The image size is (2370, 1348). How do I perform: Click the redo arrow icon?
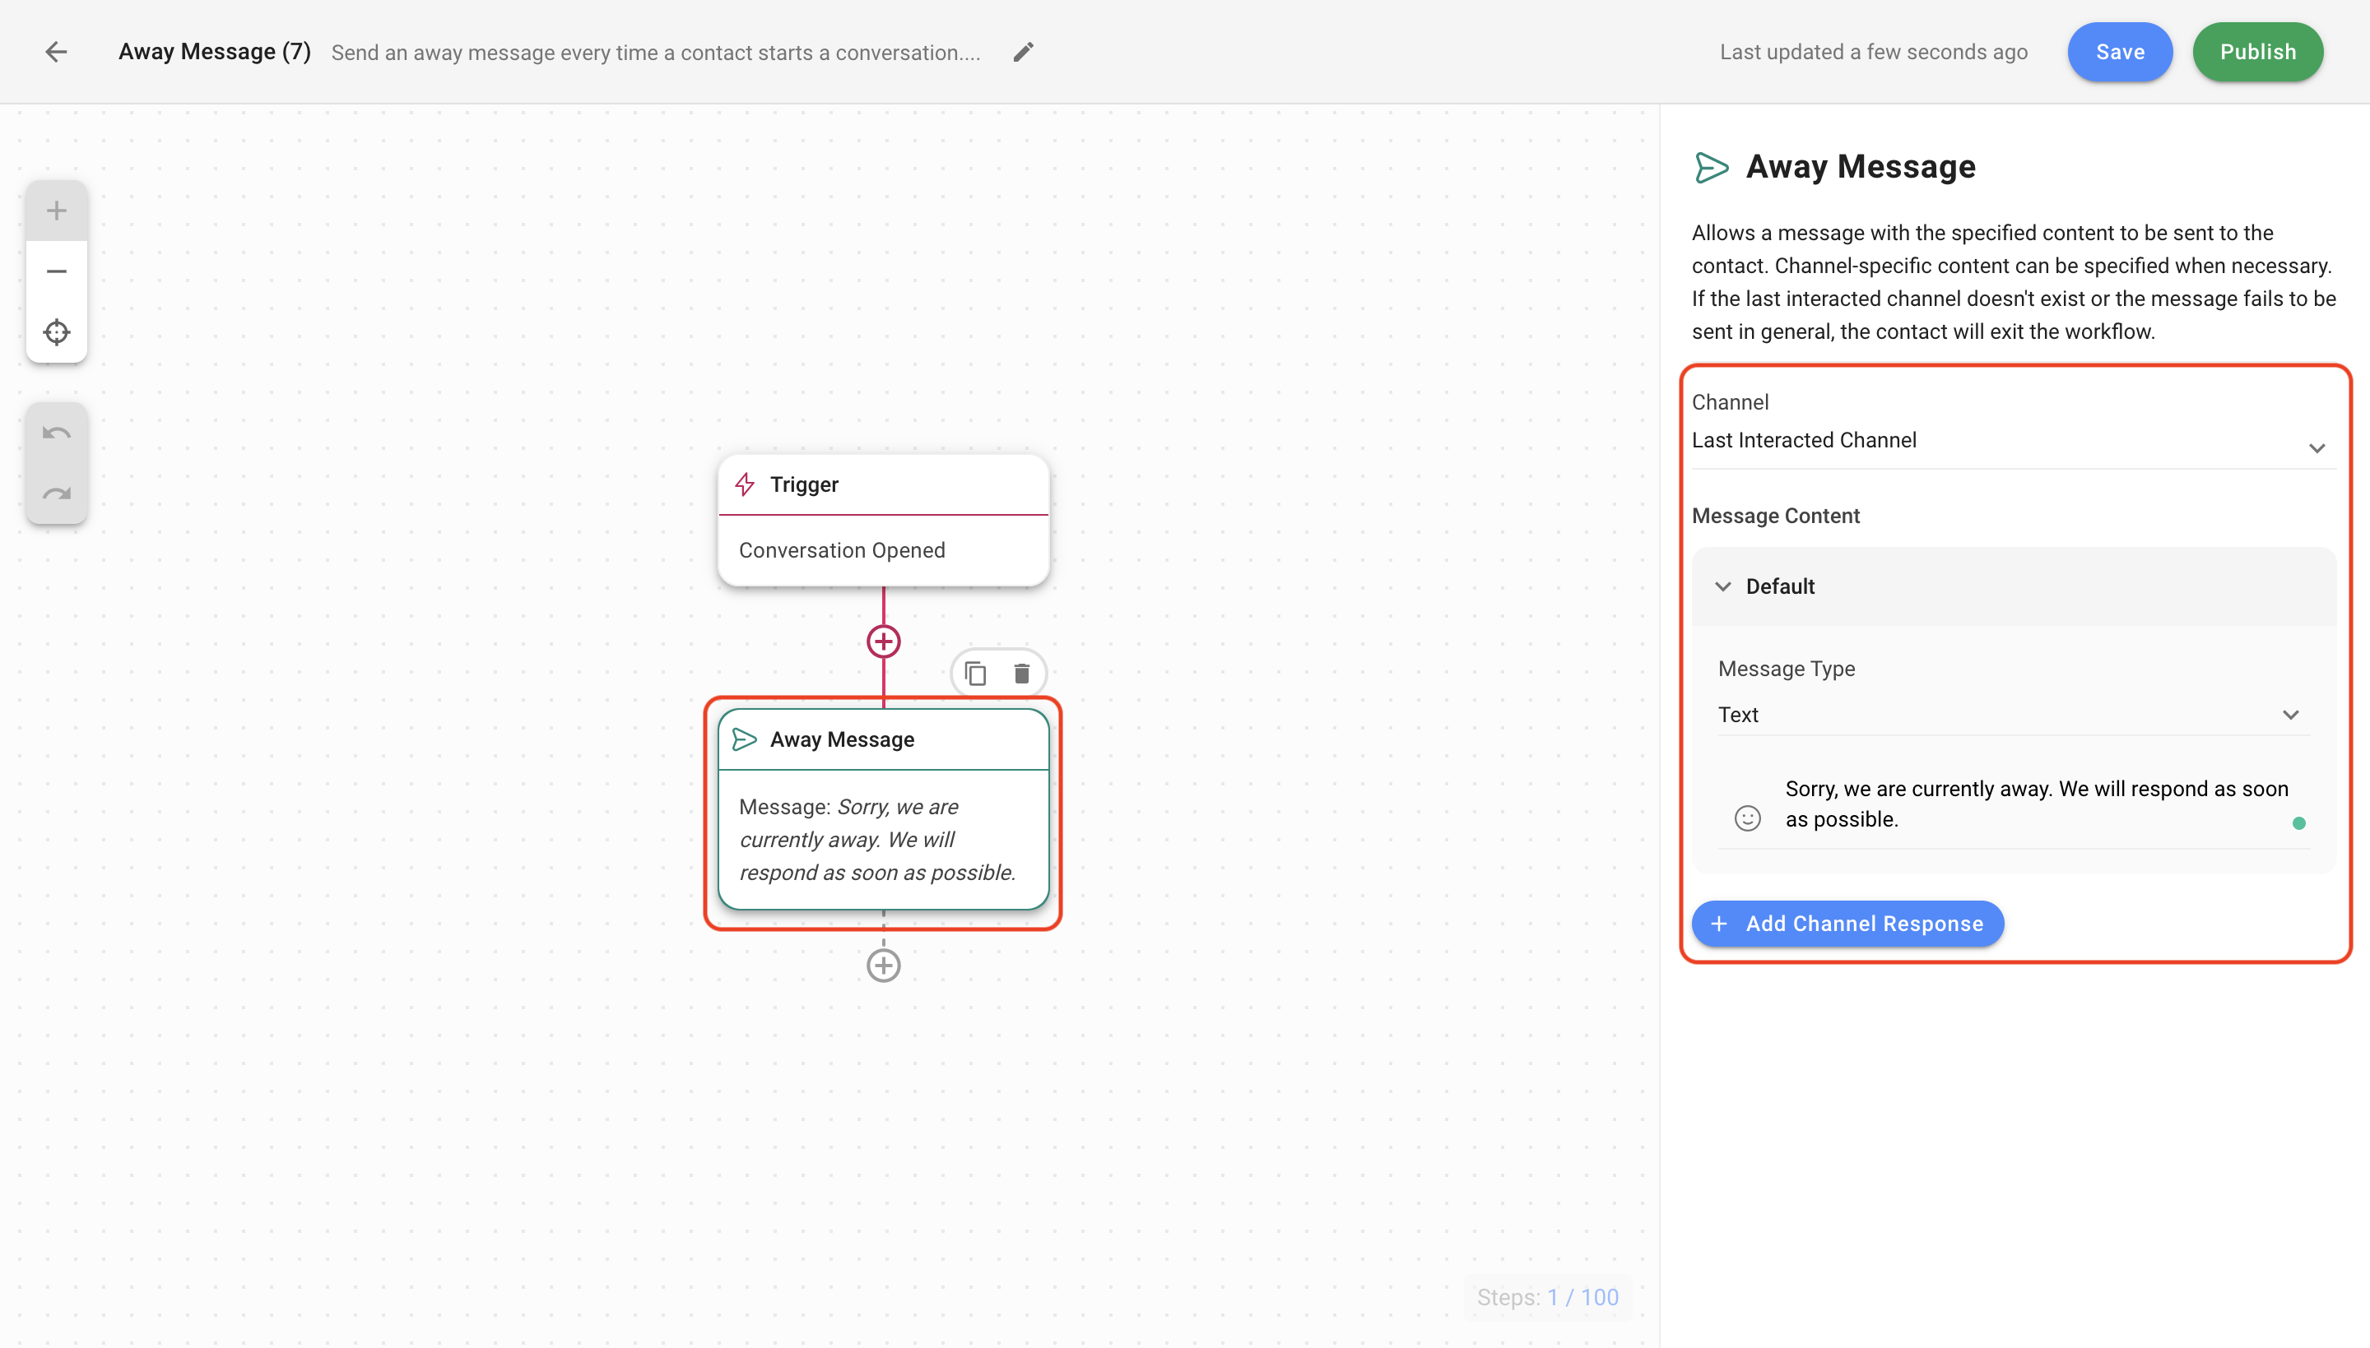click(57, 493)
